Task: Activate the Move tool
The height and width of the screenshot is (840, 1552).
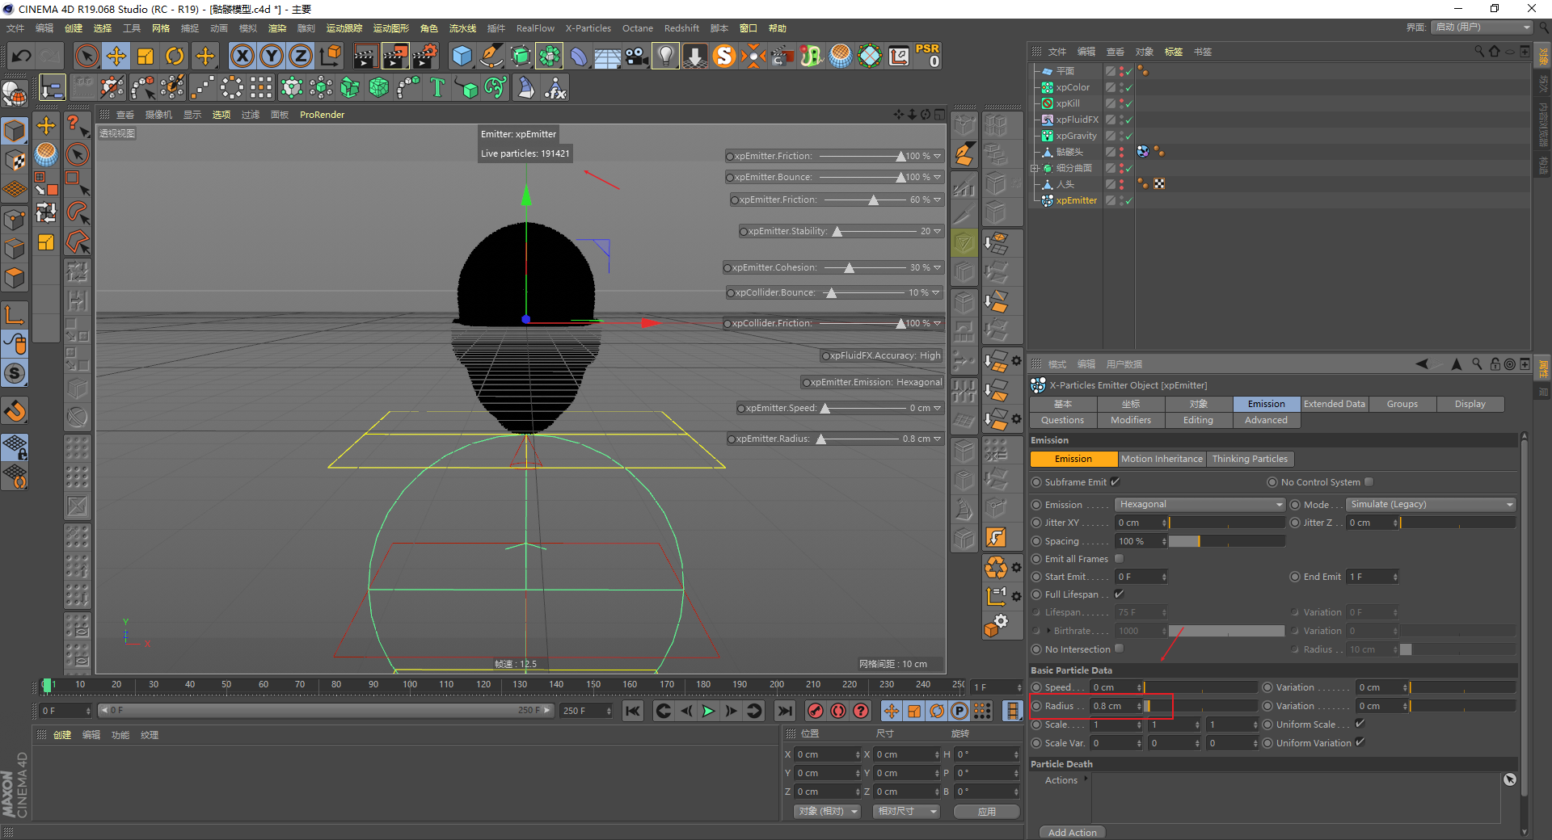Action: tap(116, 56)
